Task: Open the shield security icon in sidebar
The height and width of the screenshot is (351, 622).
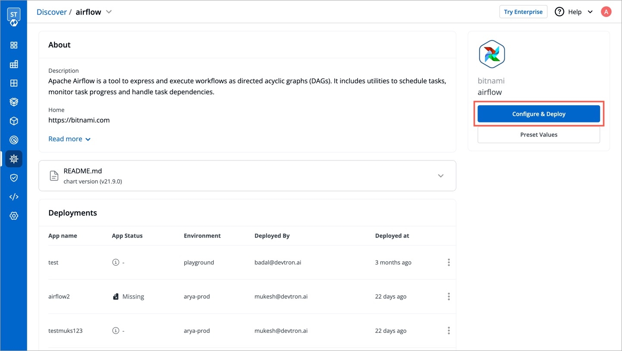Action: click(14, 178)
